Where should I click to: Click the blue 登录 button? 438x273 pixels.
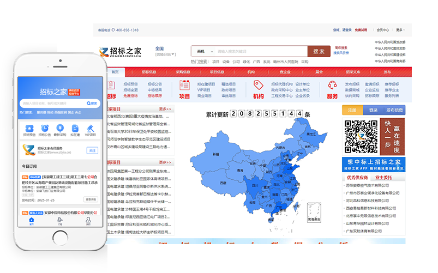click(x=374, y=110)
